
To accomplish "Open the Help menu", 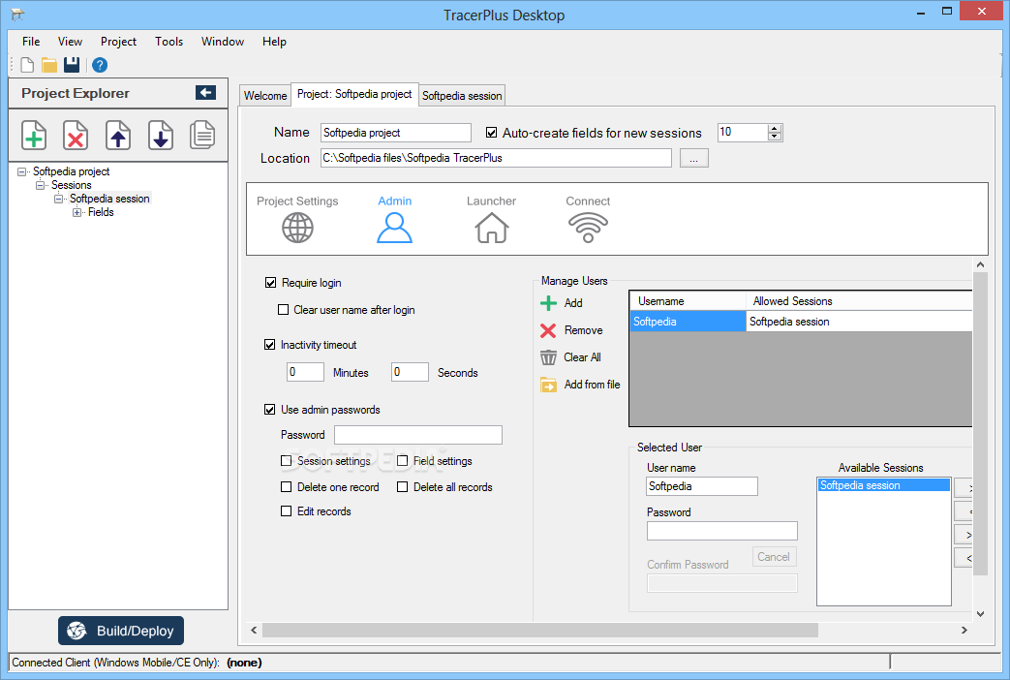I will [274, 42].
